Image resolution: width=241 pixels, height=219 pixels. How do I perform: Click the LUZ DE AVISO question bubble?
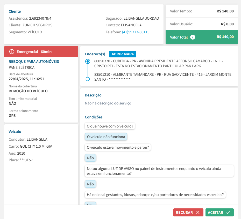pos(159,171)
